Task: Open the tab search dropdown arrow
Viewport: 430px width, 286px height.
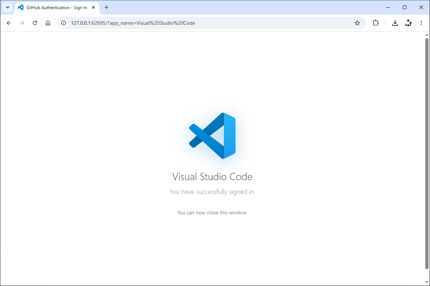Action: pos(8,7)
